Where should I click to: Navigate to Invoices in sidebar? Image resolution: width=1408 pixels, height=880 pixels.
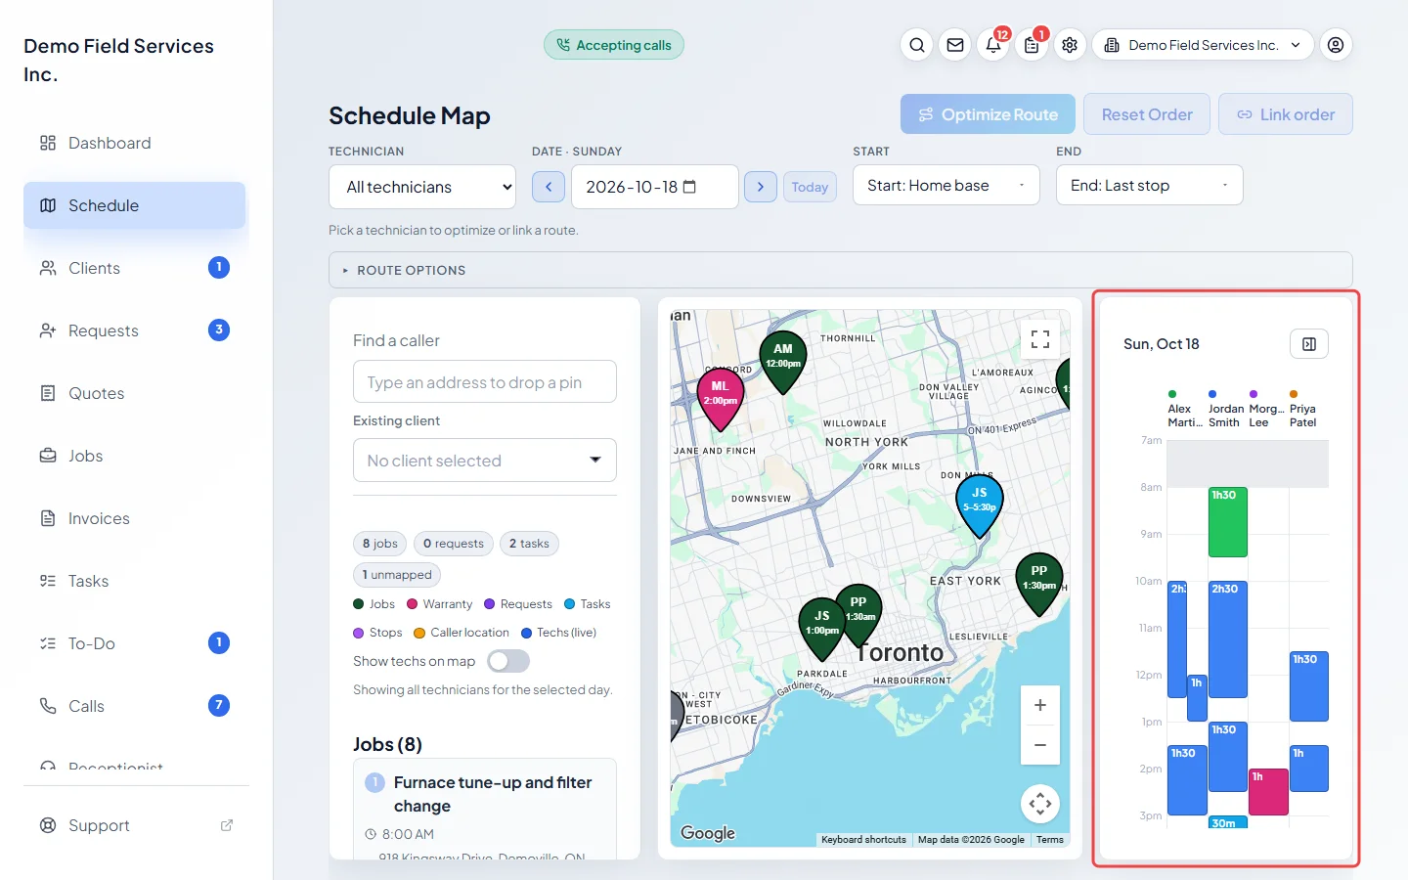pos(135,518)
